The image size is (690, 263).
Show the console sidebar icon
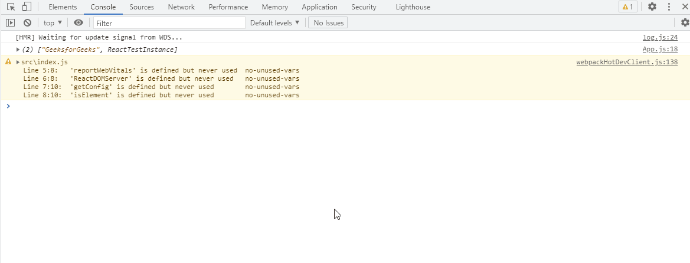[10, 23]
